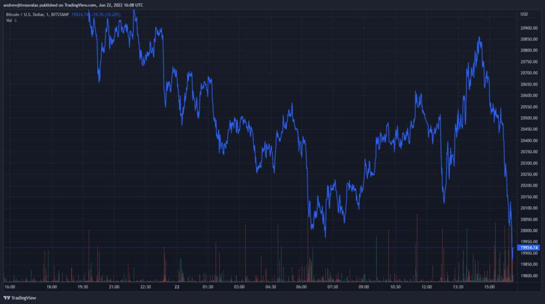The height and width of the screenshot is (304, 545).
Task: Click the 07:30 time axis label
Action: [333, 287]
